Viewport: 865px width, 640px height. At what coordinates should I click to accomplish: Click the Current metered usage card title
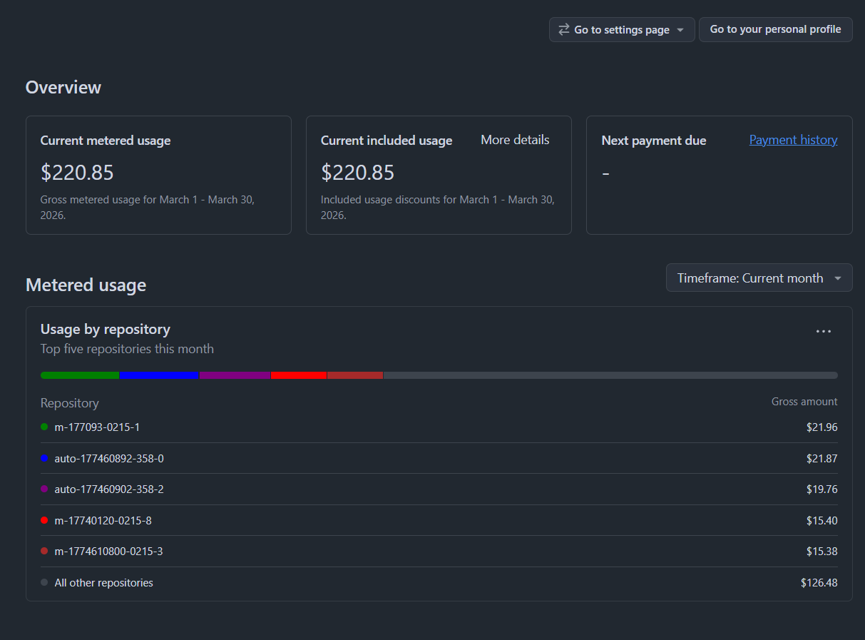(x=106, y=141)
